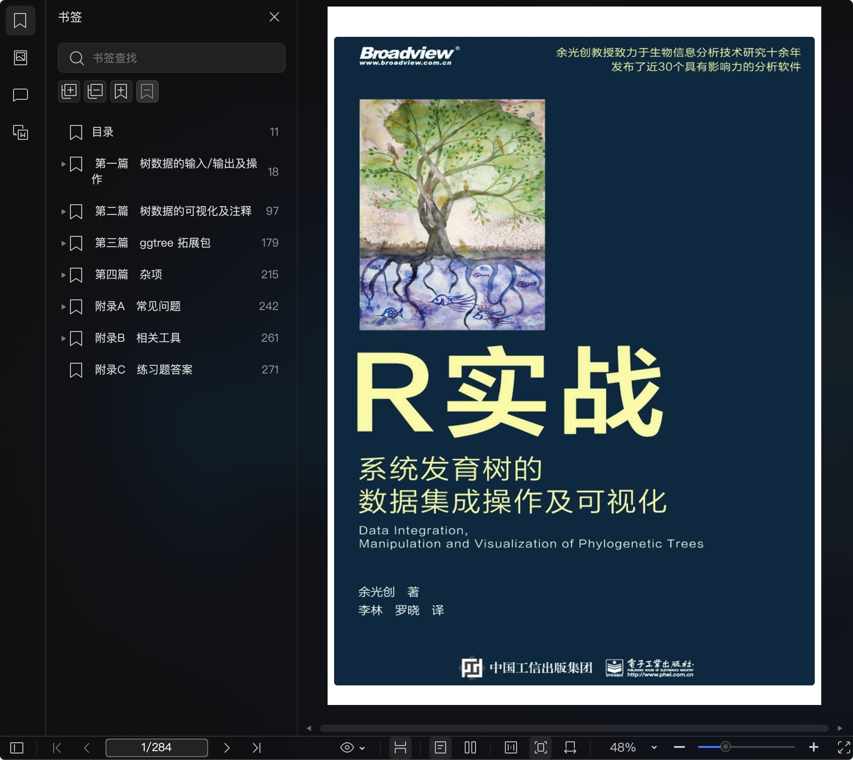Click the zoom out minus button
Screen dimensions: 853x760
(x=679, y=747)
